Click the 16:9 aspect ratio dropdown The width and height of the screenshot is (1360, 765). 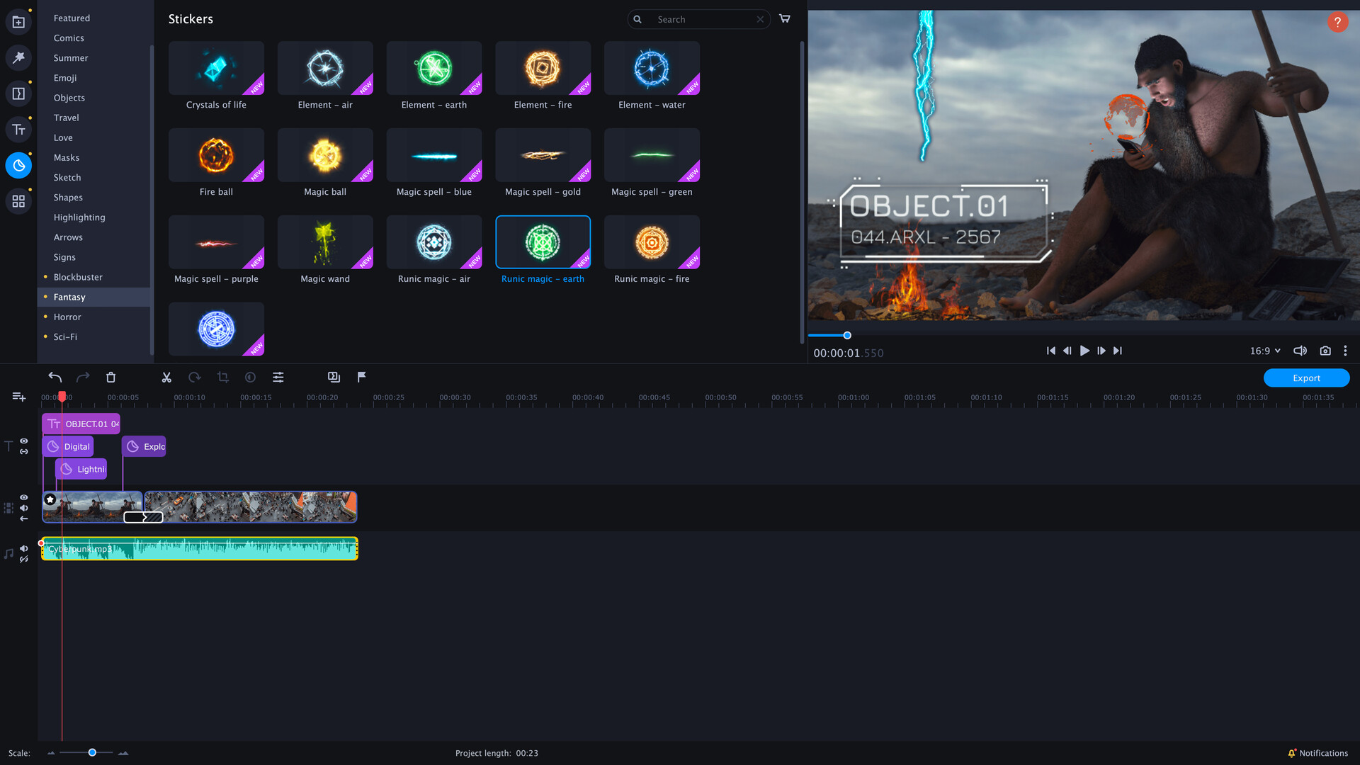click(1266, 351)
